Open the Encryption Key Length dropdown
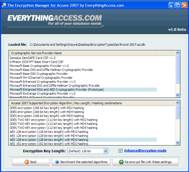This screenshot has width=189, height=172. 106,151
